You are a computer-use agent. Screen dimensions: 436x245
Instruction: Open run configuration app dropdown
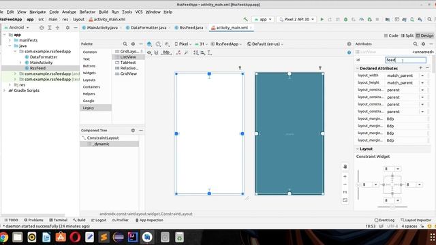(x=263, y=20)
